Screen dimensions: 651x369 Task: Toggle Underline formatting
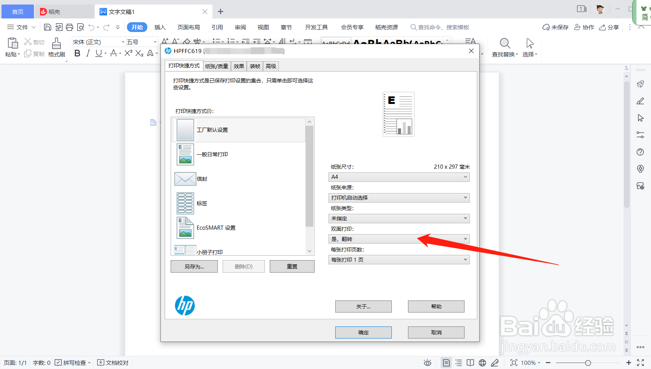pyautogui.click(x=99, y=53)
